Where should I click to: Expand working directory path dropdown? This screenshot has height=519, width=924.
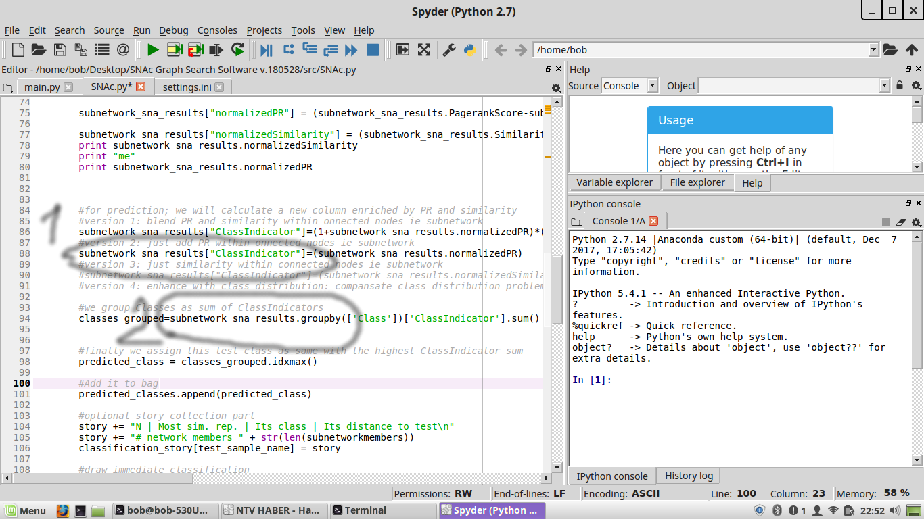[x=873, y=50]
